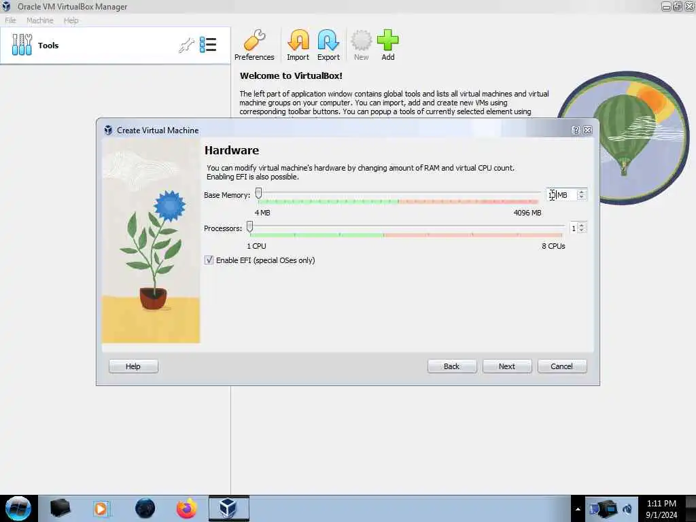Click the VirtualBox Manager title bar icon
The image size is (696, 522).
6,6
